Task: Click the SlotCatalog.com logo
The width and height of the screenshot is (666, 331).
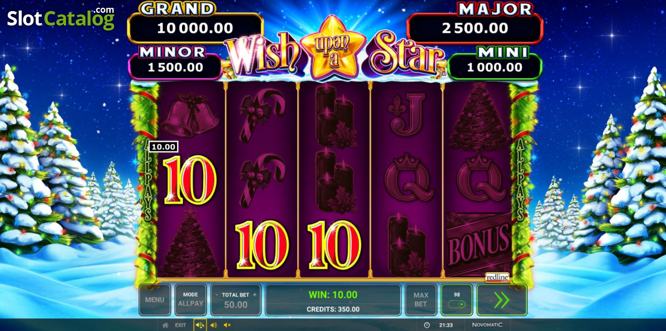Action: pyautogui.click(x=61, y=19)
